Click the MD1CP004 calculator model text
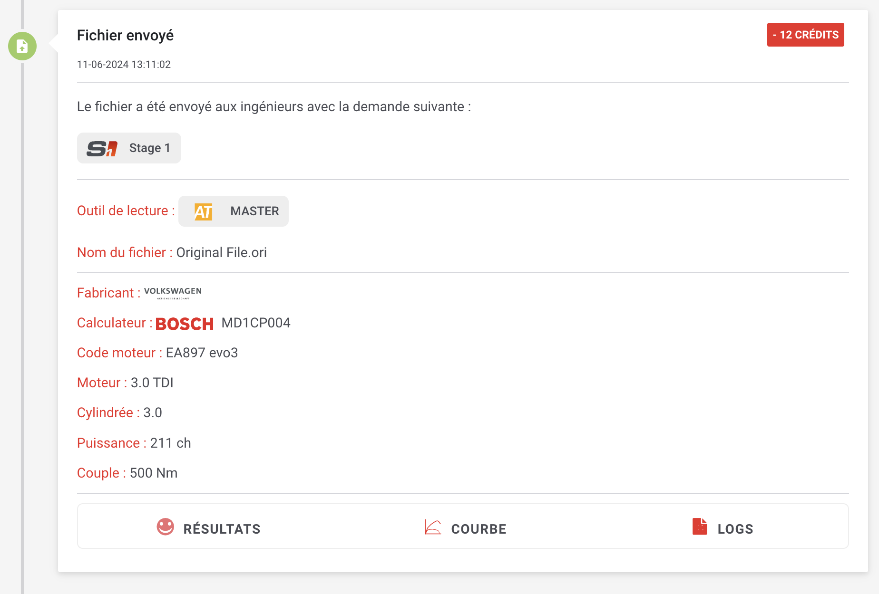This screenshot has width=879, height=594. point(256,323)
